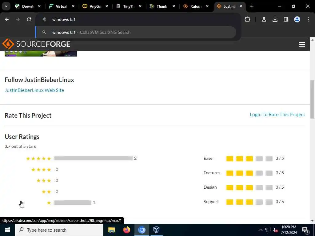Open JustinBieberLinux Web Site link
Viewport: 315px width, 236px height.
(34, 90)
